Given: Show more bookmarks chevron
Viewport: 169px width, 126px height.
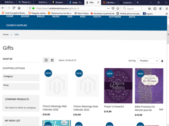Looking at the screenshot, I should point(166,14).
